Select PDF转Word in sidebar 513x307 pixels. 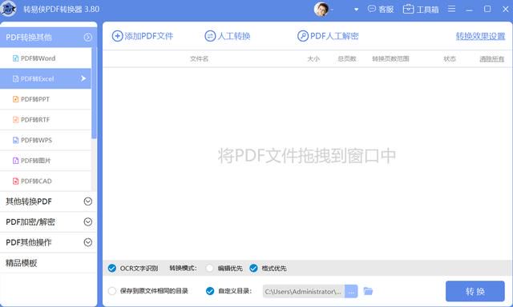coord(46,58)
